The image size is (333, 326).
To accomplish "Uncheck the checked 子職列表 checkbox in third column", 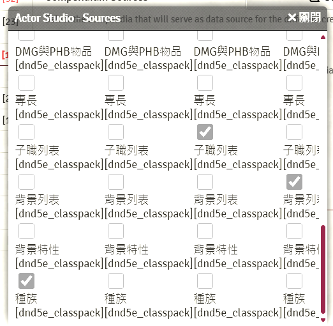I will coord(205,132).
